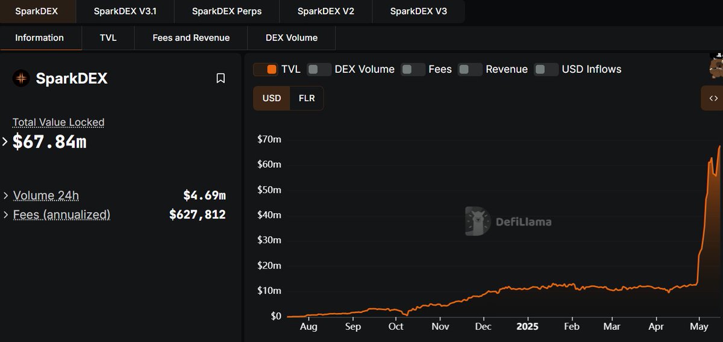Click the SparkDEX heading title
The height and width of the screenshot is (342, 723).
click(72, 78)
